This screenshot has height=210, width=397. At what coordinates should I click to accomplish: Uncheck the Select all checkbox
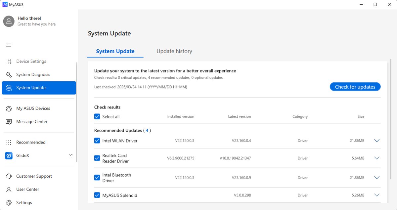coord(97,116)
